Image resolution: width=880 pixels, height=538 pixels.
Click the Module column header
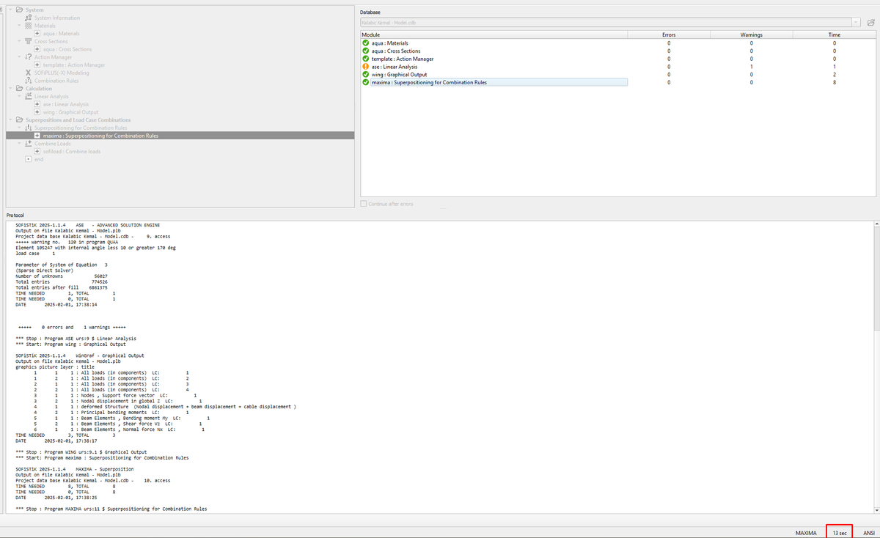pos(494,34)
